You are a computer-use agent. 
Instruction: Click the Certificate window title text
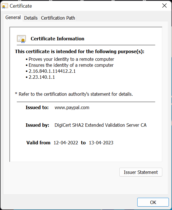21,6
